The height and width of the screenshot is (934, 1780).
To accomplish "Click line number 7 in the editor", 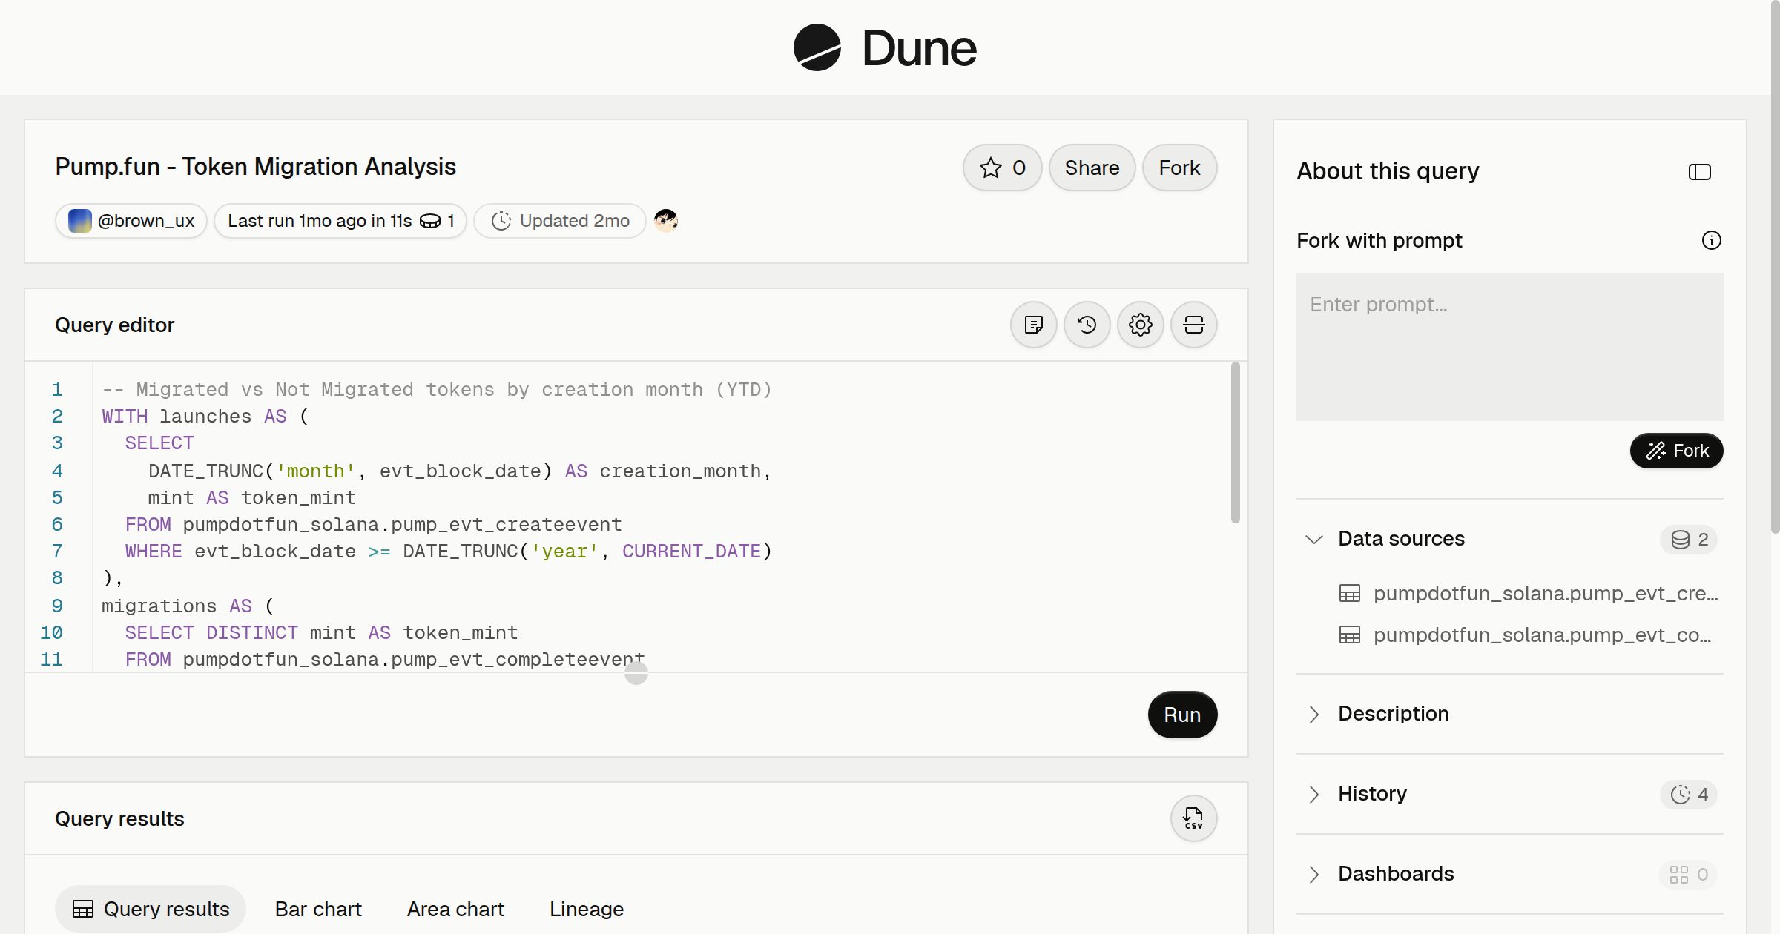I will pyautogui.click(x=57, y=552).
